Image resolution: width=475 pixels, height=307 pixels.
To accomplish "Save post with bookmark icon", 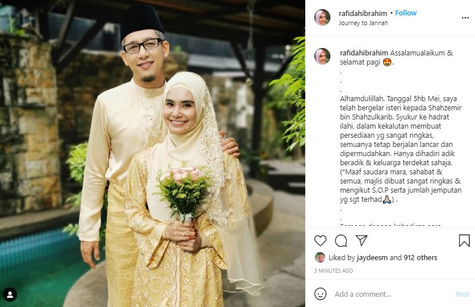I will [x=464, y=241].
